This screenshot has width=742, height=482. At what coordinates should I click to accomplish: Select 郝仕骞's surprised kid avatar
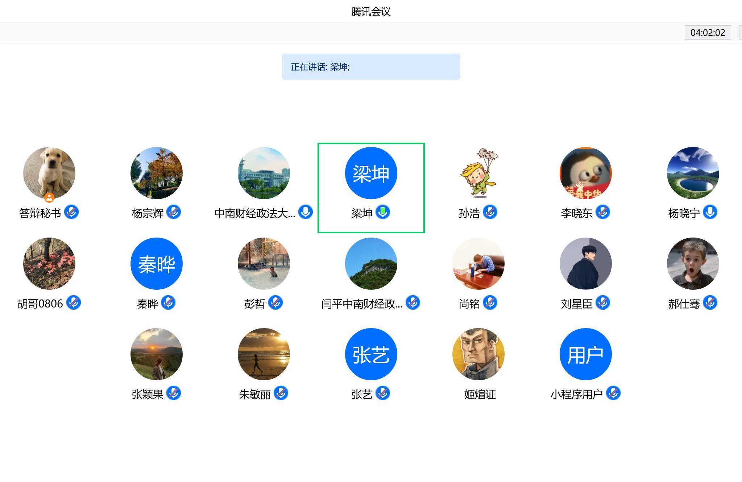click(x=693, y=264)
